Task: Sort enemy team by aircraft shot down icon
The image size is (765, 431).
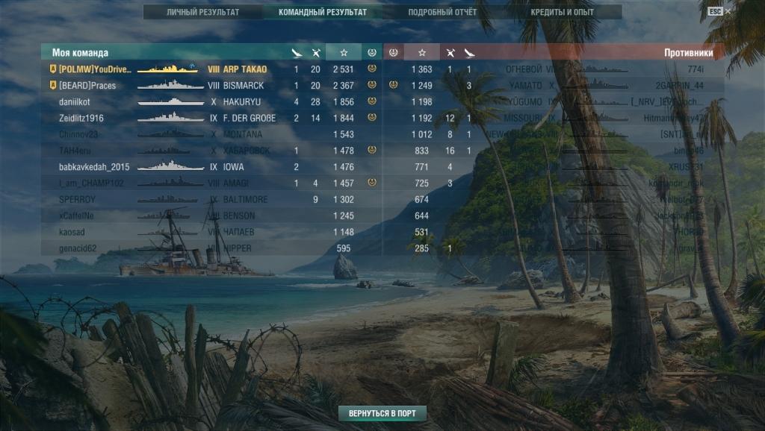Action: pyautogui.click(x=450, y=53)
